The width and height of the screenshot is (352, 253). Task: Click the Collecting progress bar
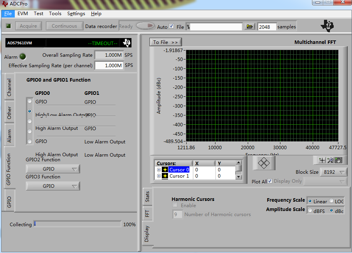click(x=77, y=224)
